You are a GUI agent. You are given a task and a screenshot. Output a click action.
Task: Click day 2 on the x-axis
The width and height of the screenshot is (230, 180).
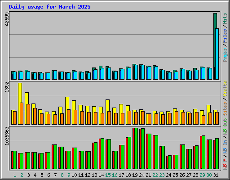(x=22, y=175)
